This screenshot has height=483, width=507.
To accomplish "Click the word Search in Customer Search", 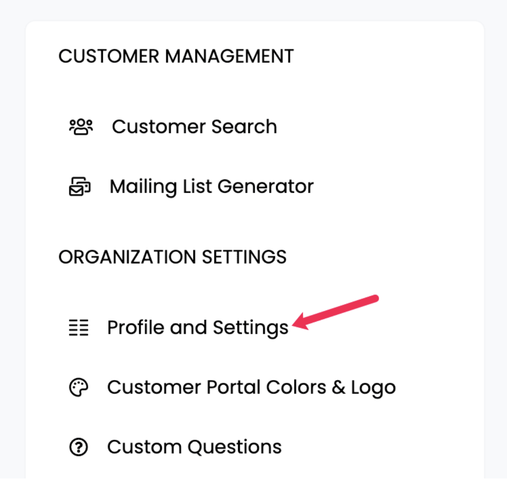I will [x=244, y=127].
